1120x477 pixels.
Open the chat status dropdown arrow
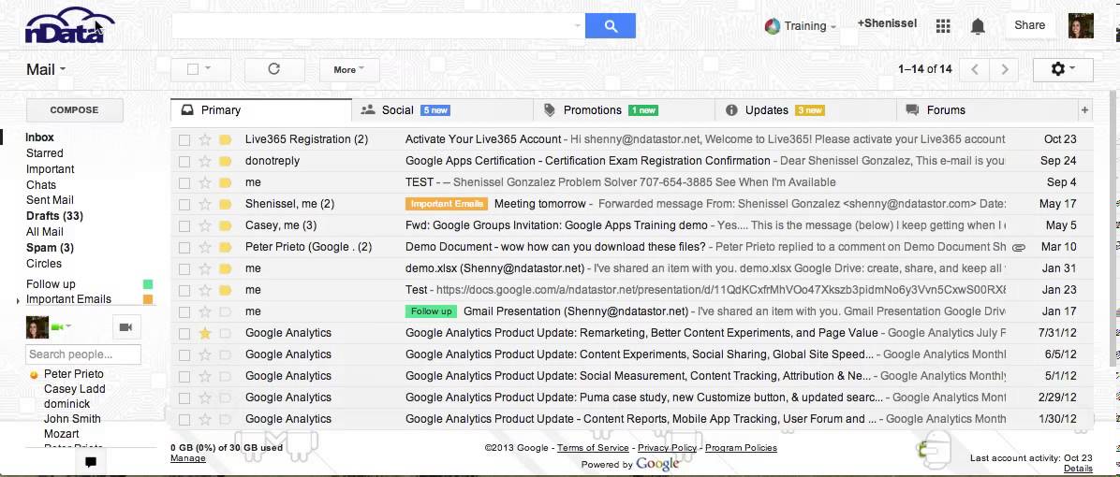(x=68, y=326)
